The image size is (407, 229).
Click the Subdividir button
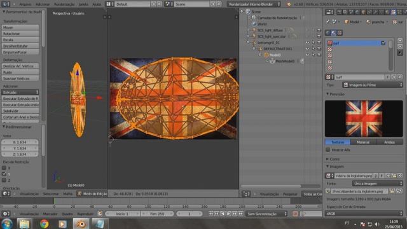coord(20,111)
